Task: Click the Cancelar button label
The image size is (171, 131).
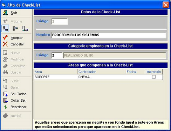Action: (17, 44)
